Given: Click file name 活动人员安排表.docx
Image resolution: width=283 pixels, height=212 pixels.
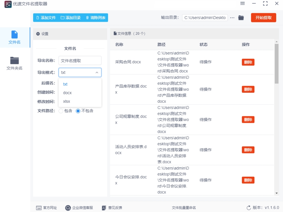Looking at the screenshot, I should (131, 150).
